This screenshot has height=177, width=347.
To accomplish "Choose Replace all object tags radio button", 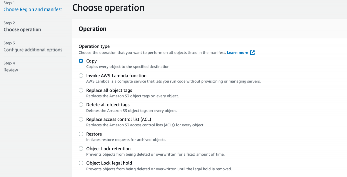I will point(81,90).
